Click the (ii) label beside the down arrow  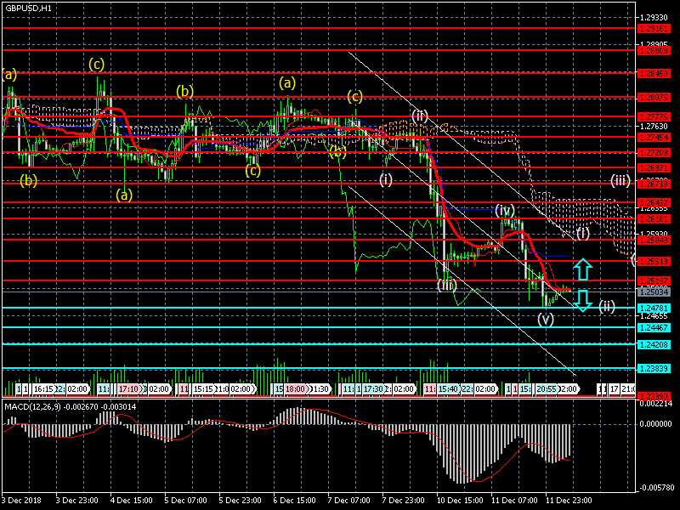tap(607, 307)
